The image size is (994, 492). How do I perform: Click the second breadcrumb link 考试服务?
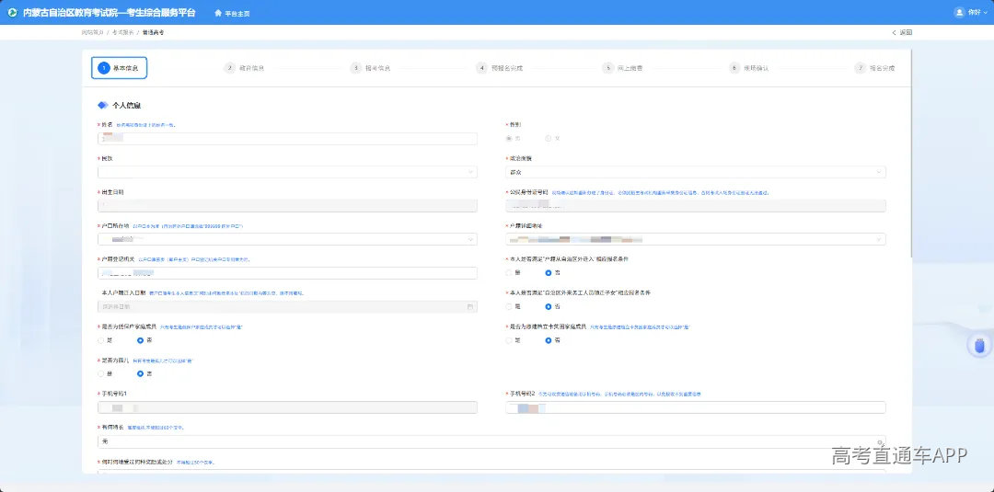(122, 32)
